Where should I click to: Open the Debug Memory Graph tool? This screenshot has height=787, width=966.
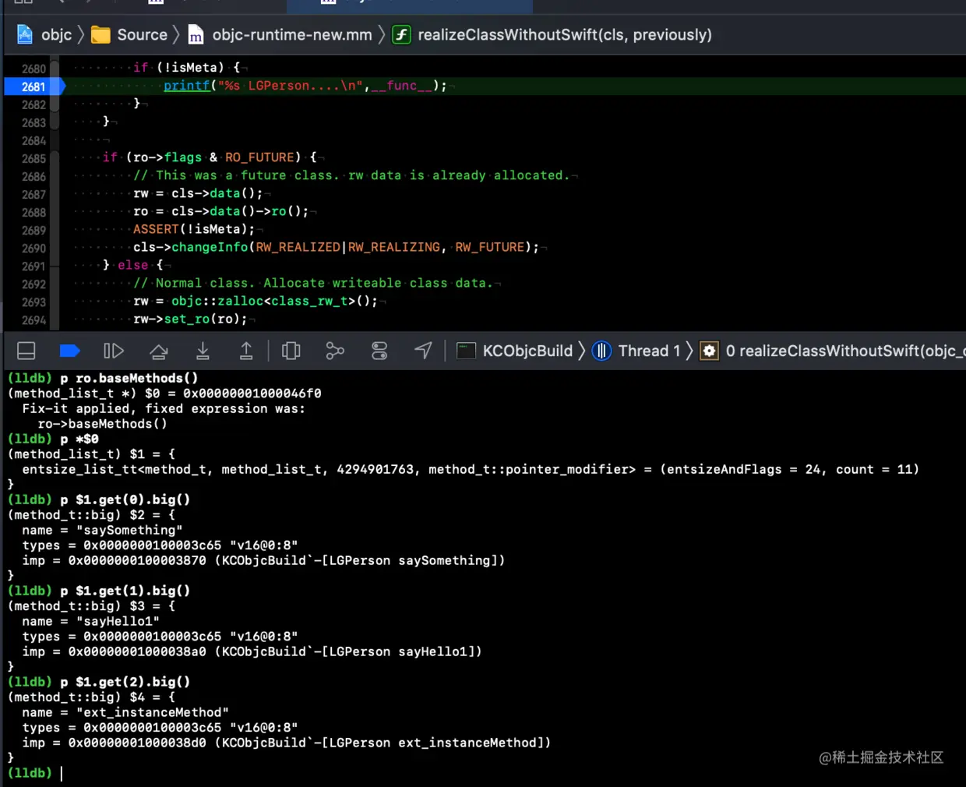335,351
